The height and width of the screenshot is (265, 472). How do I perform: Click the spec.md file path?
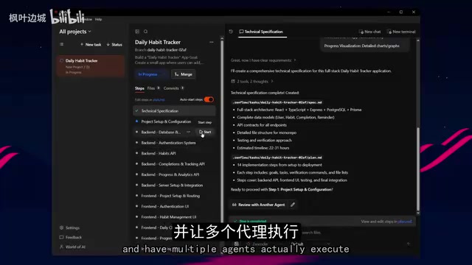(x=277, y=102)
